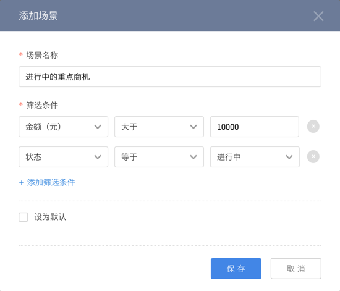Screen dimensions: 340x291
Task: Click the chevron arrow in 状态 selector
Action: [x=98, y=157]
